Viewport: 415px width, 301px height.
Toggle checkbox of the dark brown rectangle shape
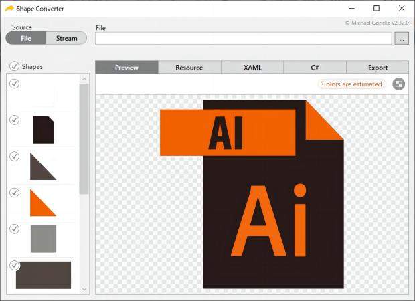(14, 265)
